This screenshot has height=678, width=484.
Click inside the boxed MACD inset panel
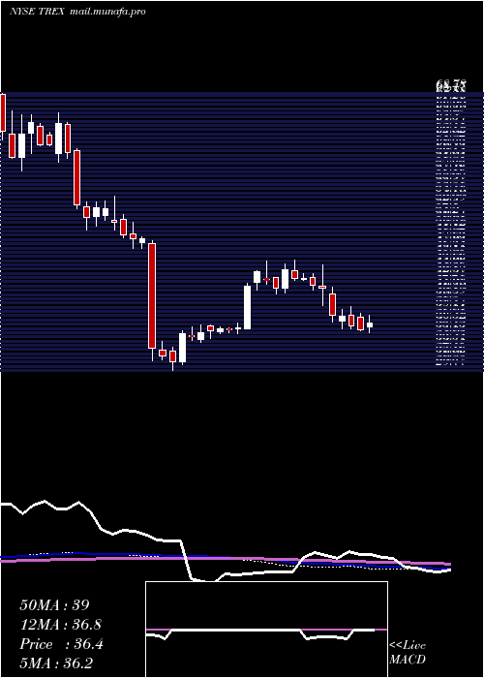click(266, 630)
